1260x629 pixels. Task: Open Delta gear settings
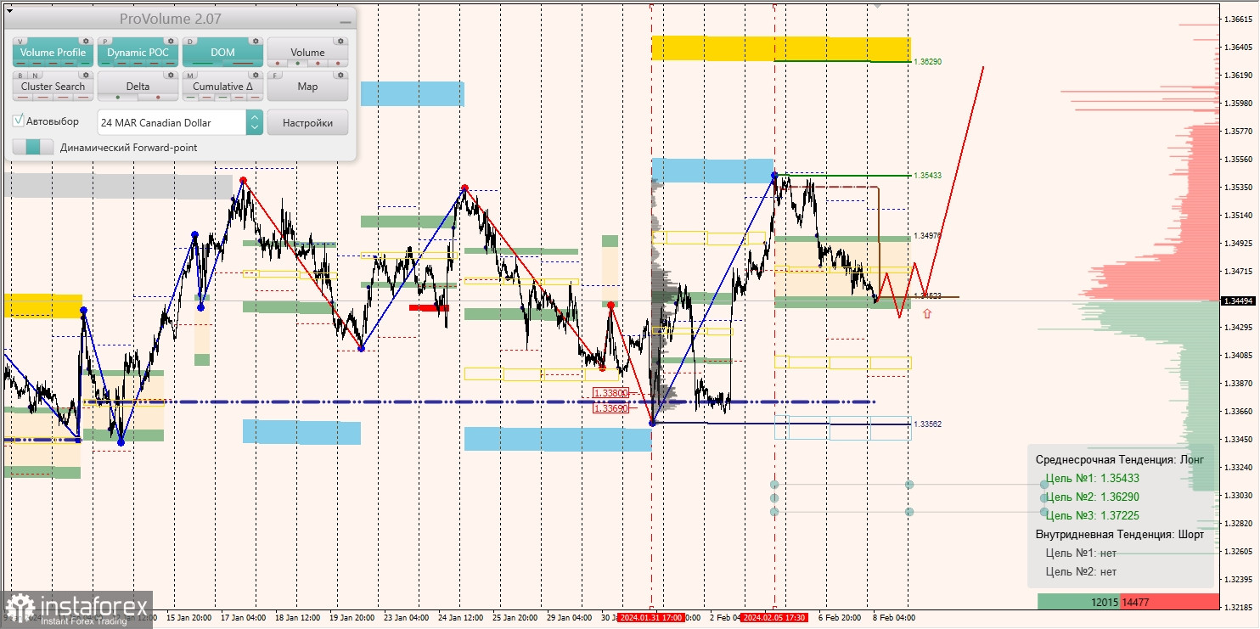tap(171, 75)
